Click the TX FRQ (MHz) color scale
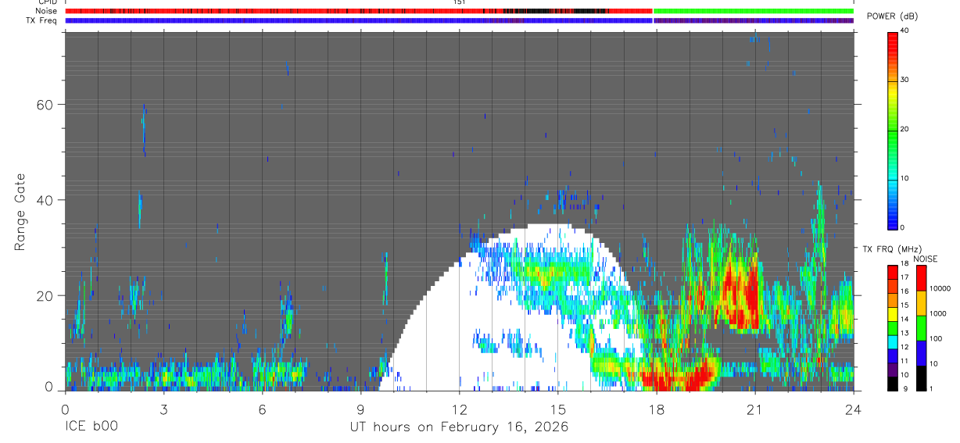The height and width of the screenshot is (443, 960). (x=893, y=328)
